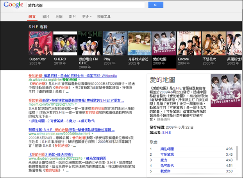The image size is (243, 178).
Task: Open the song 鎖住時間 in track list
Action: (x=167, y=149)
